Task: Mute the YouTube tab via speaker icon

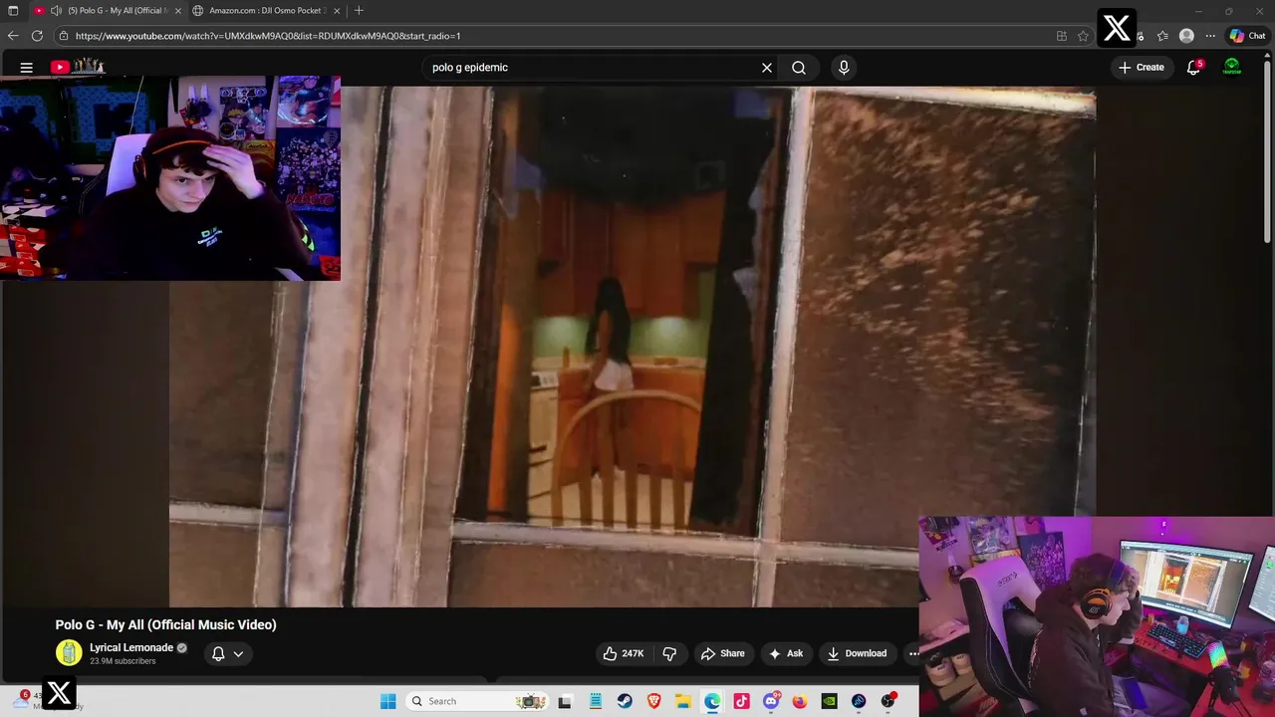Action: tap(56, 11)
